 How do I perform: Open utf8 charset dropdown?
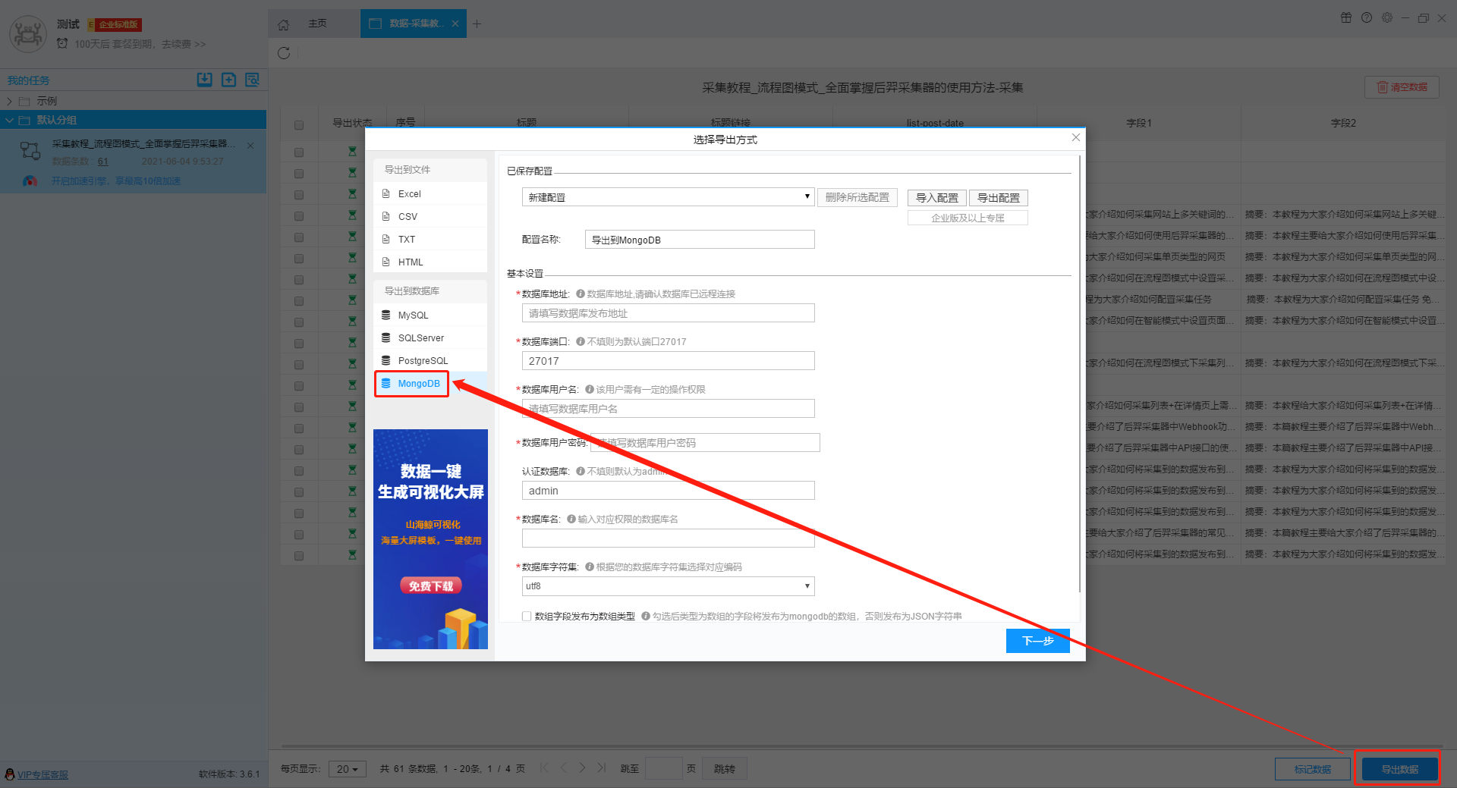click(668, 586)
